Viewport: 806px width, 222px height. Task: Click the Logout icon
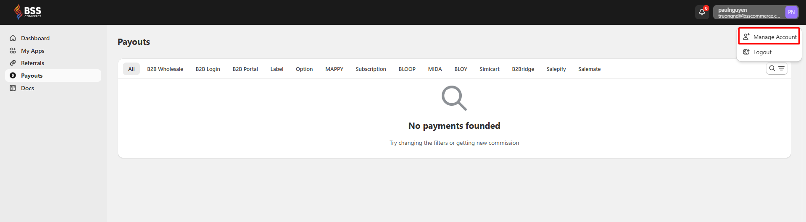click(746, 52)
